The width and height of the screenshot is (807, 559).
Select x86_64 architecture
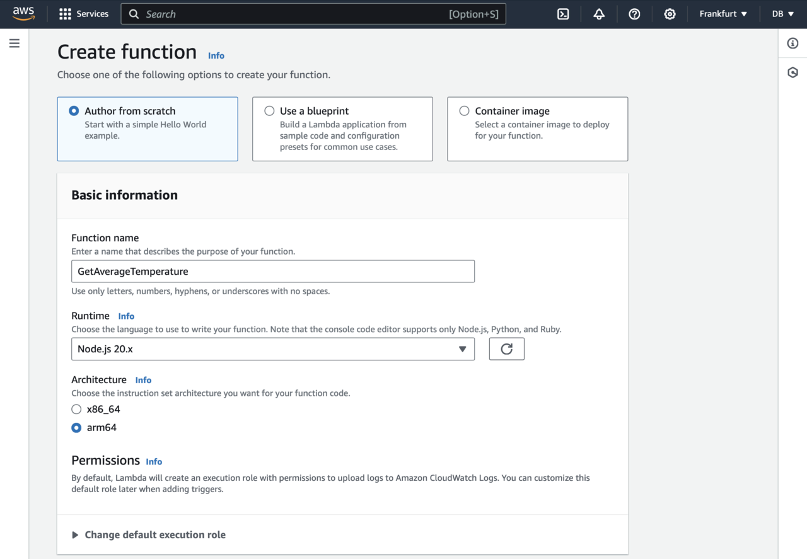tap(77, 410)
